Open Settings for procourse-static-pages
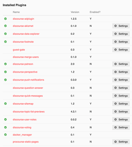Viewport: 132px width, 147px height. point(121,142)
